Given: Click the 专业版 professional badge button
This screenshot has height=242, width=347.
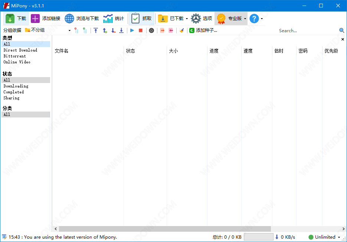Looking at the screenshot, I should 229,19.
